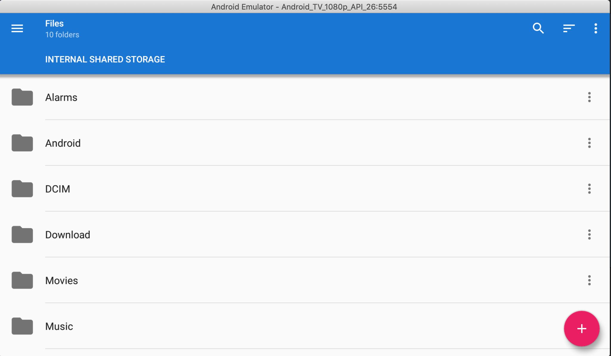Click the Files title heading
The width and height of the screenshot is (611, 356).
point(54,23)
